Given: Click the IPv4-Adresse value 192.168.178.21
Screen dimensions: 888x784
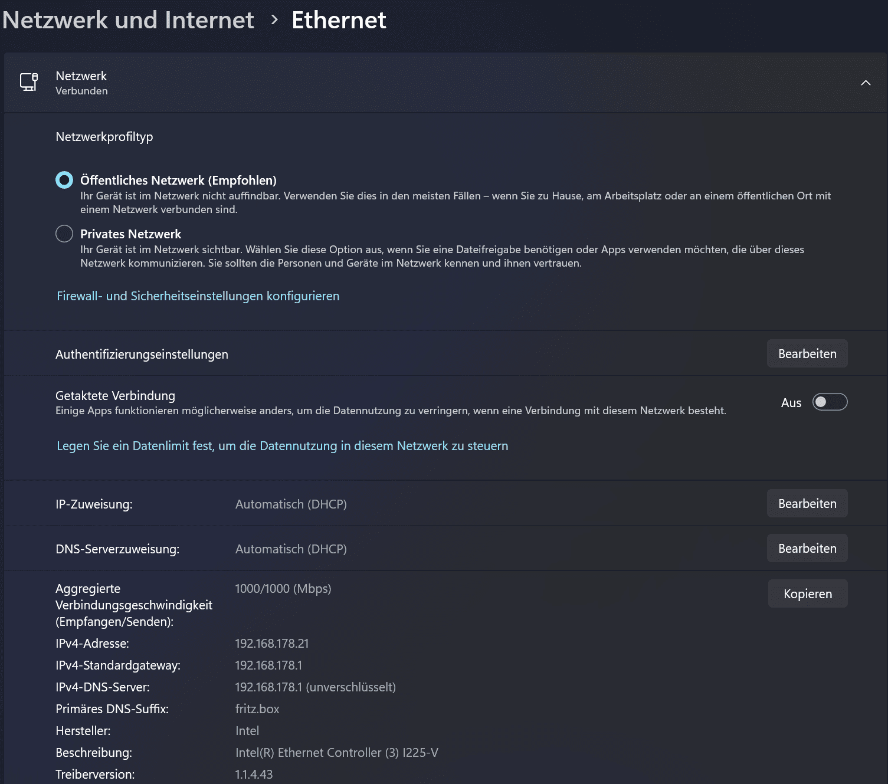Looking at the screenshot, I should pyautogui.click(x=271, y=644).
